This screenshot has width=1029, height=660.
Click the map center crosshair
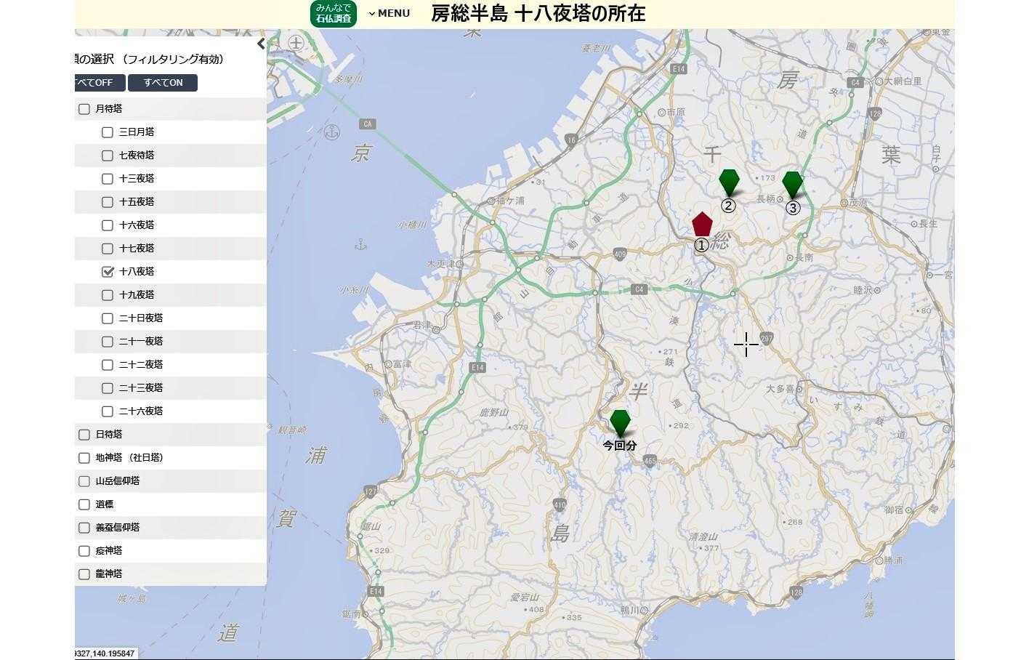click(x=746, y=345)
